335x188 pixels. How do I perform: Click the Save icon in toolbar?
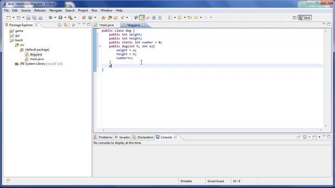28,18
